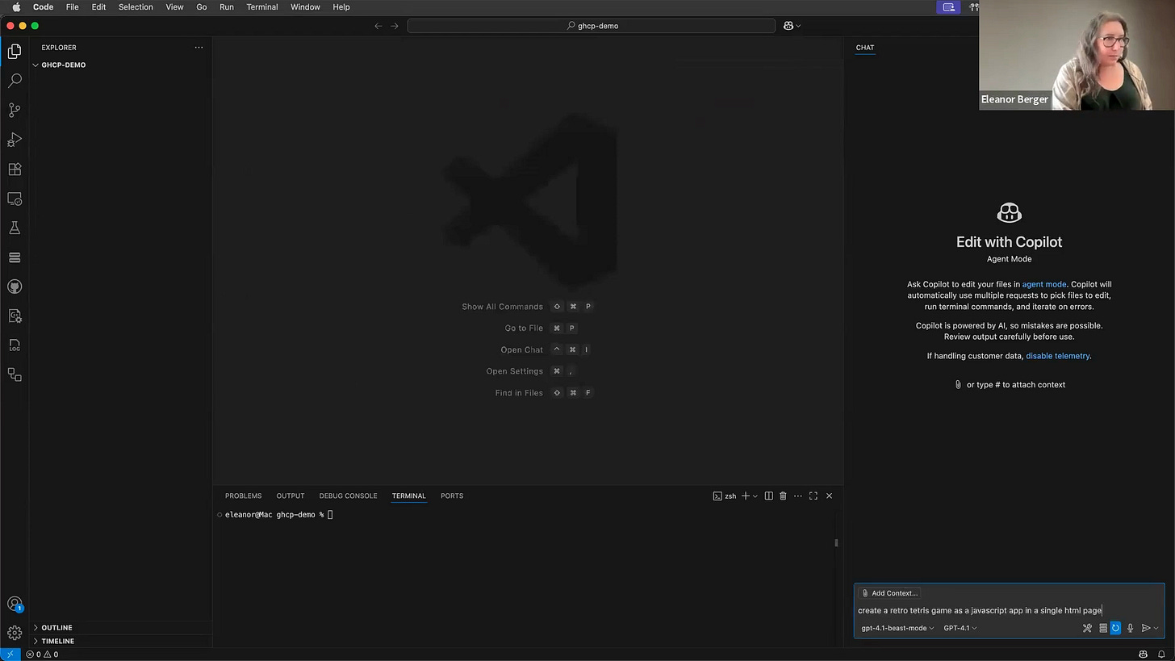Click the CHAT panel header
This screenshot has height=661, width=1175.
(x=865, y=48)
